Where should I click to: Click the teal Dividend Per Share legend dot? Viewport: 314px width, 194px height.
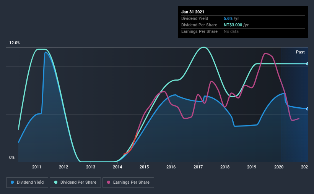[x=56, y=182]
